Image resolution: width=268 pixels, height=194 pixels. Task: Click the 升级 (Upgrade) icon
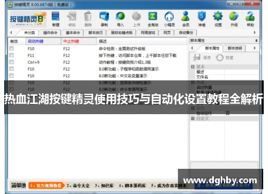tap(234, 19)
